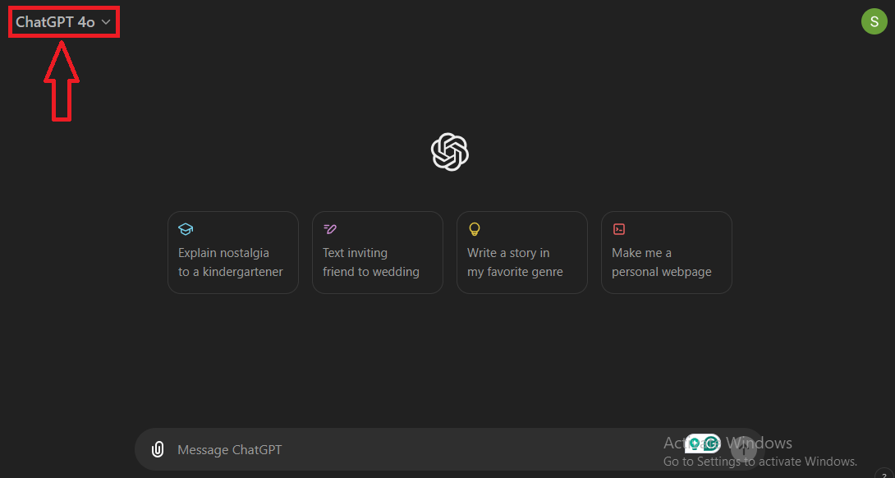Click the chevron beside ChatGPT 4o
The image size is (895, 478).
click(x=106, y=22)
